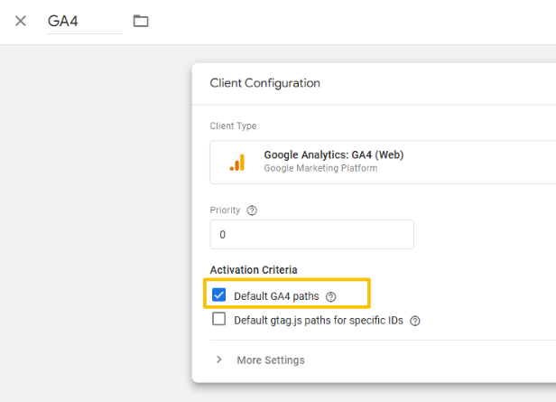Viewport: 556px width, 402px height.
Task: Close the GA4 client editor
Action: 21,21
